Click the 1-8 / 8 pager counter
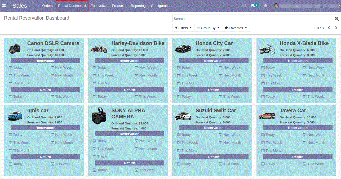Viewport: 341px width, 179px height. pyautogui.click(x=319, y=28)
